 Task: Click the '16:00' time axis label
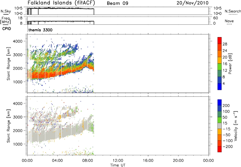[x=148, y=161]
